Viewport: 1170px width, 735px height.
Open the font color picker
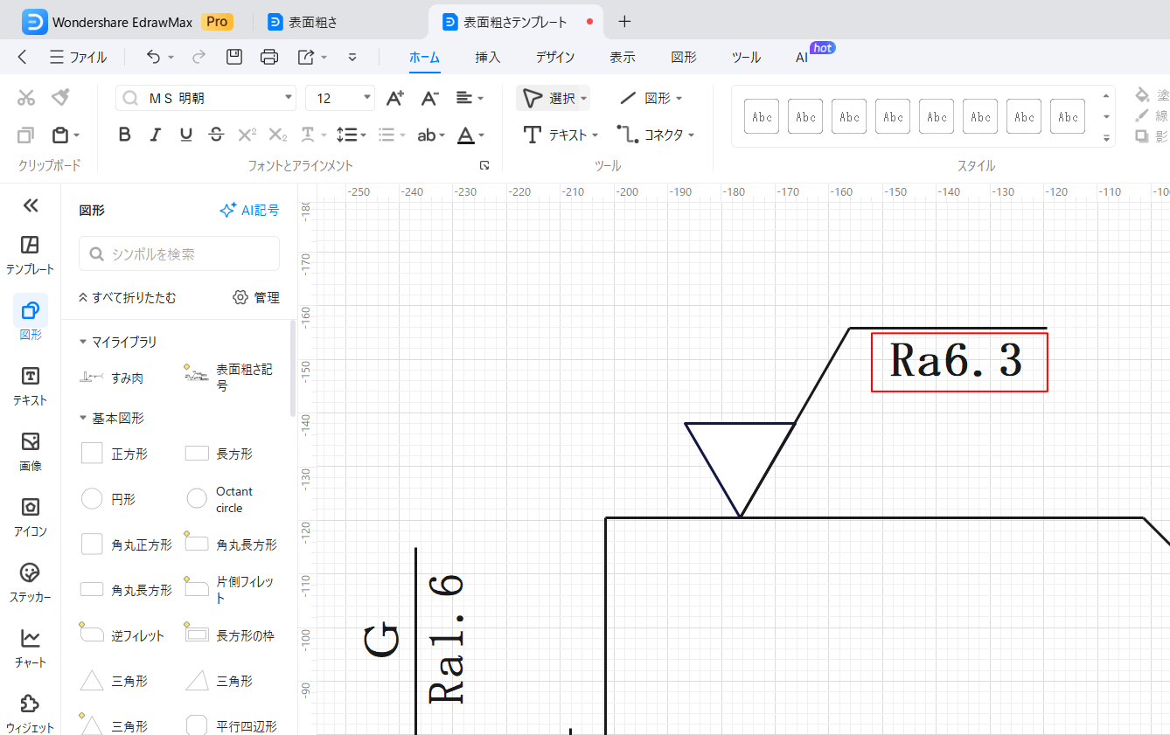click(x=470, y=135)
